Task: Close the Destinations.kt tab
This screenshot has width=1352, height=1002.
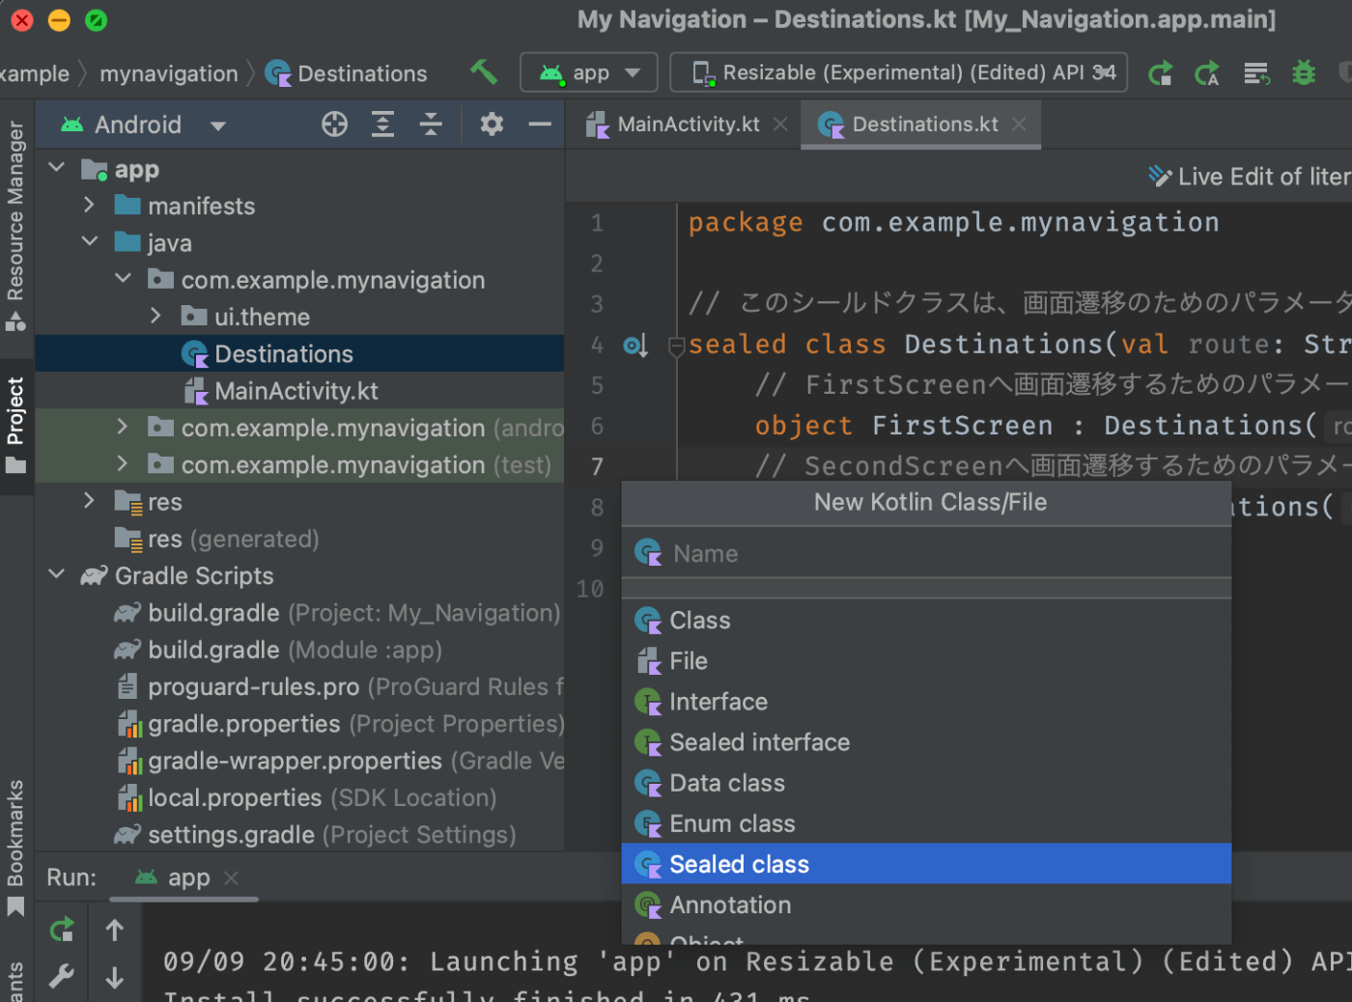Action: click(x=1019, y=125)
